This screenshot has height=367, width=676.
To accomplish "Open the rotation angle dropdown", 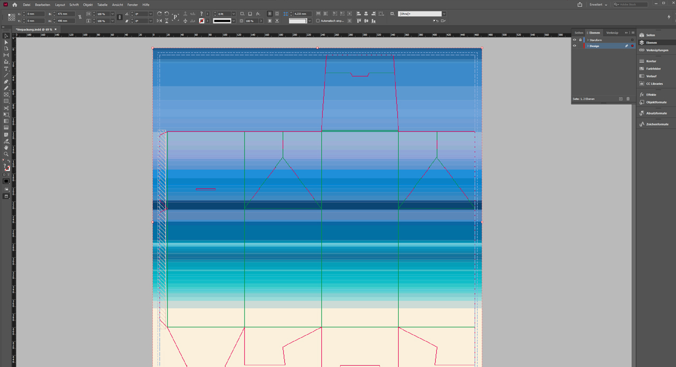I will coord(151,14).
